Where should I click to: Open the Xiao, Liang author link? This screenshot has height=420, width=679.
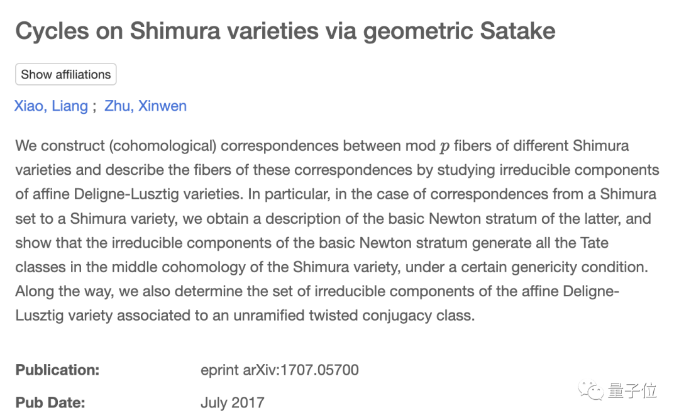(51, 106)
